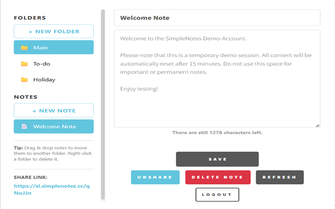Log out of the demo account
335x209 pixels.
click(x=217, y=194)
